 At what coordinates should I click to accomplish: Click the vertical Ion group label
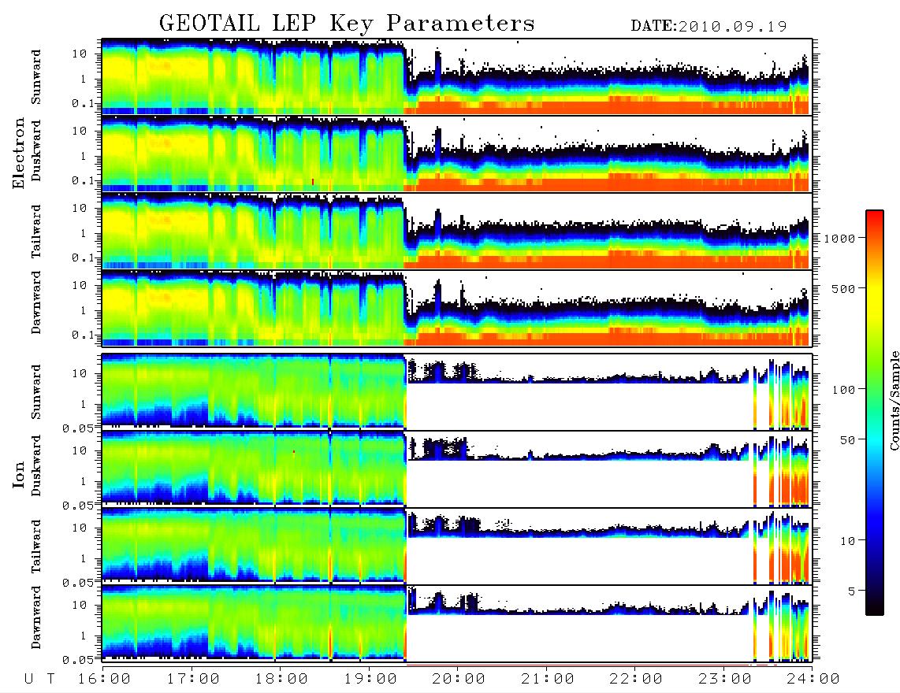19,474
